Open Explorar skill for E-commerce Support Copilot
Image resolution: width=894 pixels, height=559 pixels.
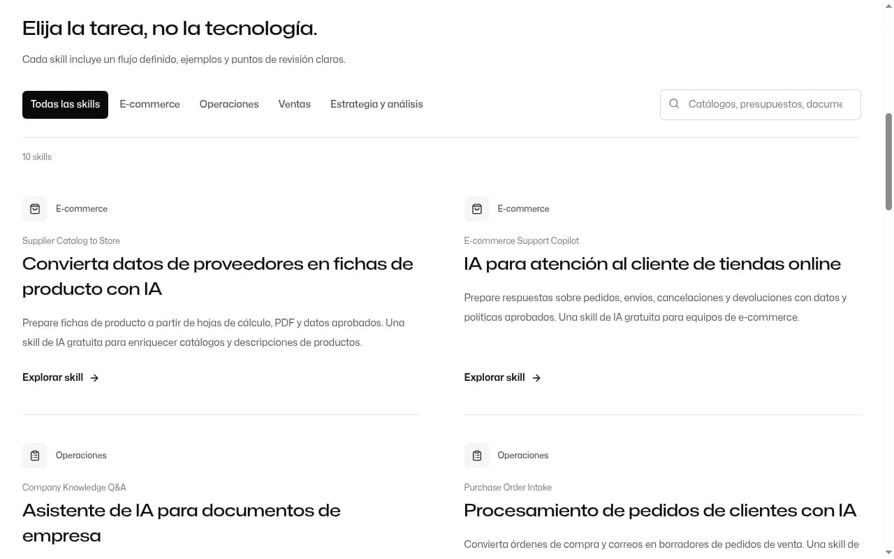[503, 377]
